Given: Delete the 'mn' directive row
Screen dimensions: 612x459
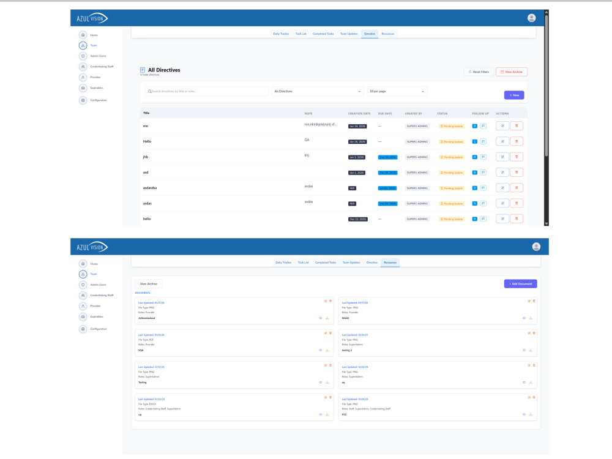Looking at the screenshot, I should (517, 125).
